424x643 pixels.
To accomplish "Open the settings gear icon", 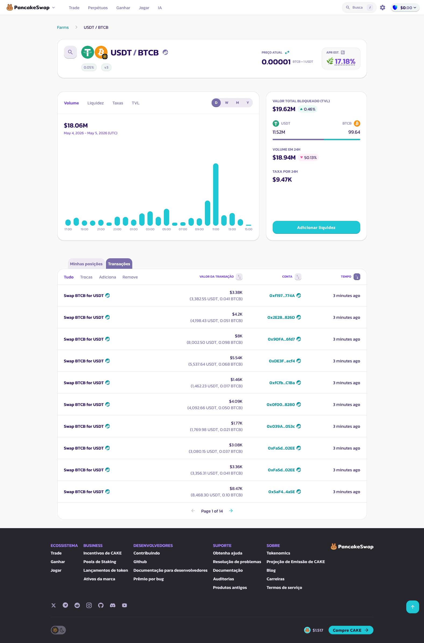I will pyautogui.click(x=382, y=8).
